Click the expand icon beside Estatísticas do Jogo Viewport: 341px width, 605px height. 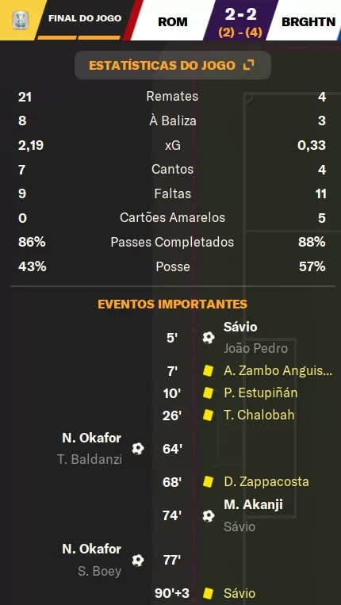pyautogui.click(x=249, y=65)
